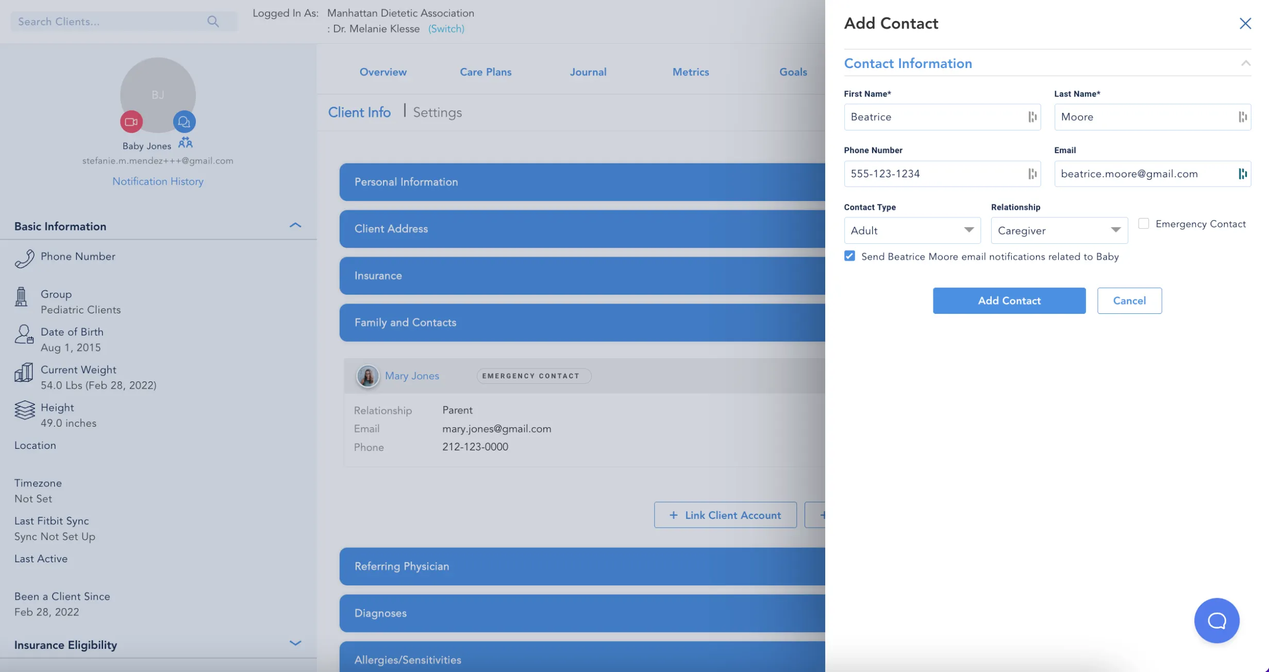Click mary.jones@gmail.com email text

(x=496, y=429)
